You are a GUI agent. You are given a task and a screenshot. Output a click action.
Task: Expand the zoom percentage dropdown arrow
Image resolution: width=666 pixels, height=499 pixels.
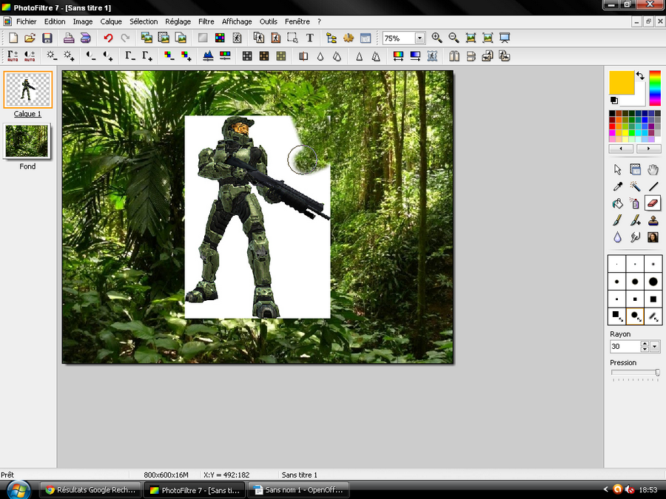click(x=420, y=38)
